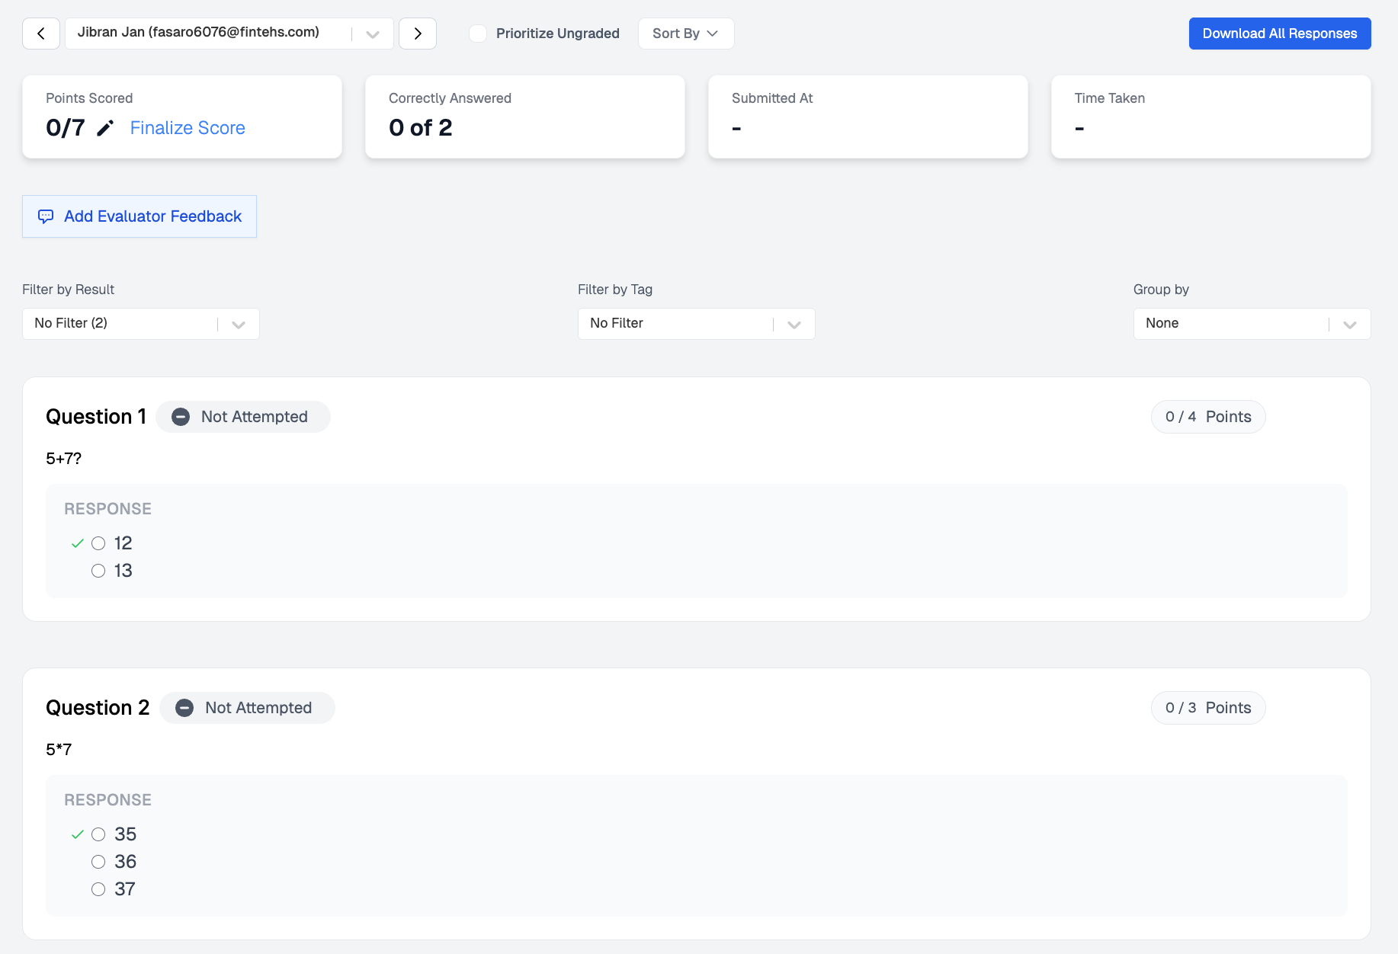The height and width of the screenshot is (954, 1398).
Task: Click the '0 of 2' correctly answered value
Action: pyautogui.click(x=421, y=128)
